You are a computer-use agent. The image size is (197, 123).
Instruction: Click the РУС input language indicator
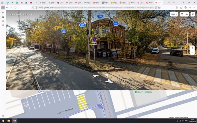(186, 121)
